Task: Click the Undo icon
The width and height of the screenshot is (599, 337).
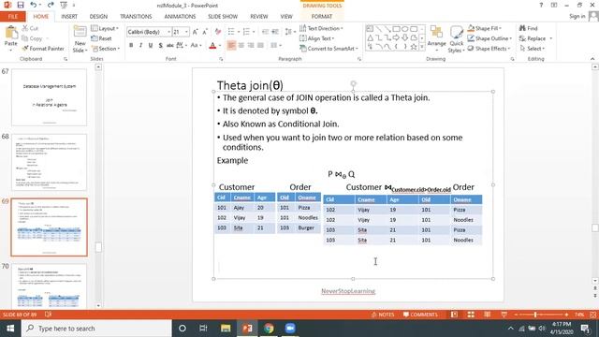Action: coord(34,5)
